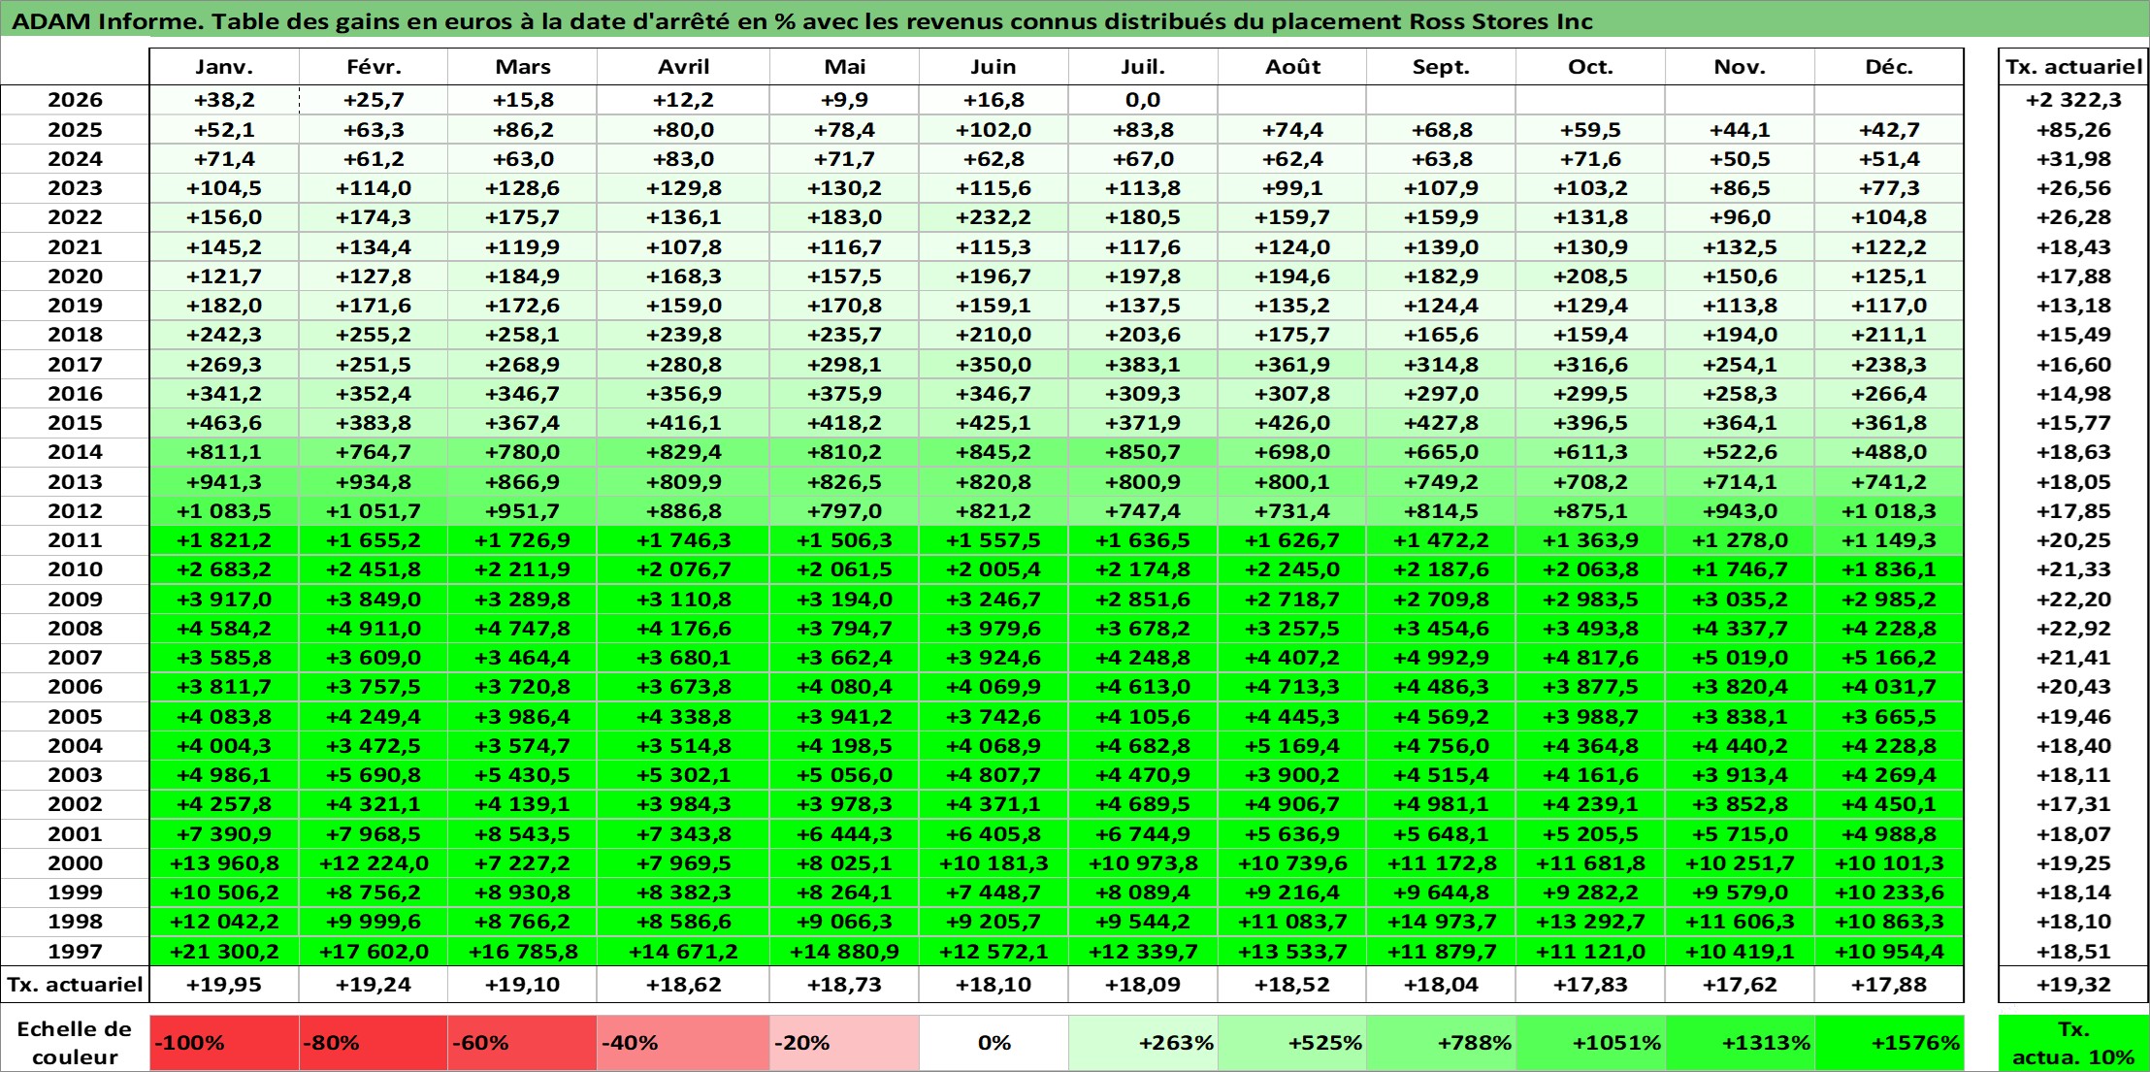Click the July 2017 value '+383,1'
The height and width of the screenshot is (1072, 2150).
coord(1143,365)
